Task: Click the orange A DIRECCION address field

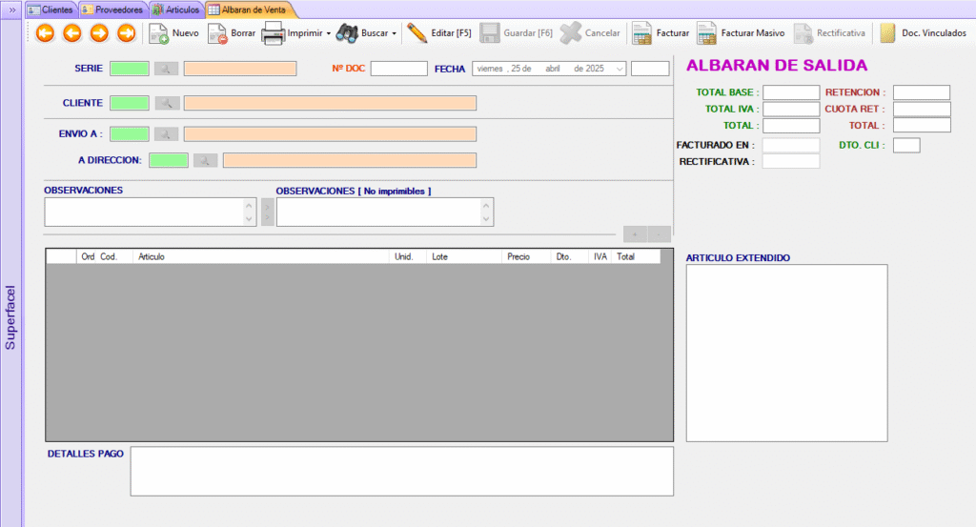Action: pos(350,160)
